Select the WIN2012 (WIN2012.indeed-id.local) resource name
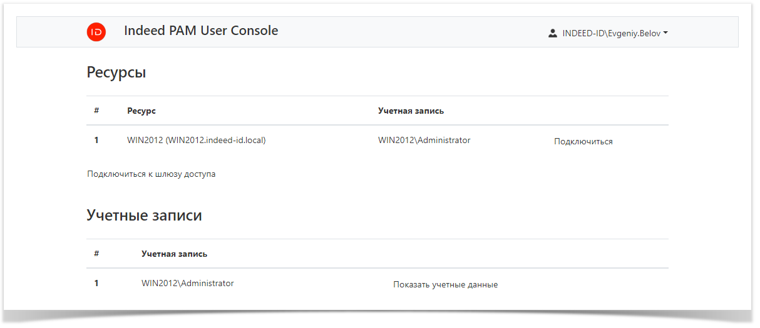 (x=196, y=141)
